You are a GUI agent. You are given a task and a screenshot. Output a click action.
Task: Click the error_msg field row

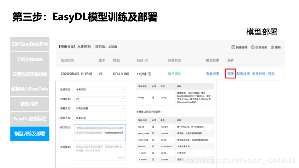[175, 140]
